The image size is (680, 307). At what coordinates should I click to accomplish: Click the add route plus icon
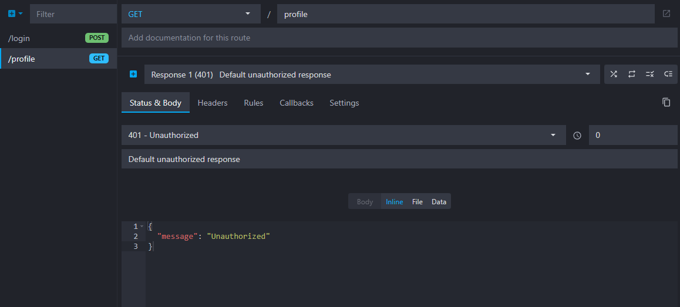pyautogui.click(x=12, y=14)
